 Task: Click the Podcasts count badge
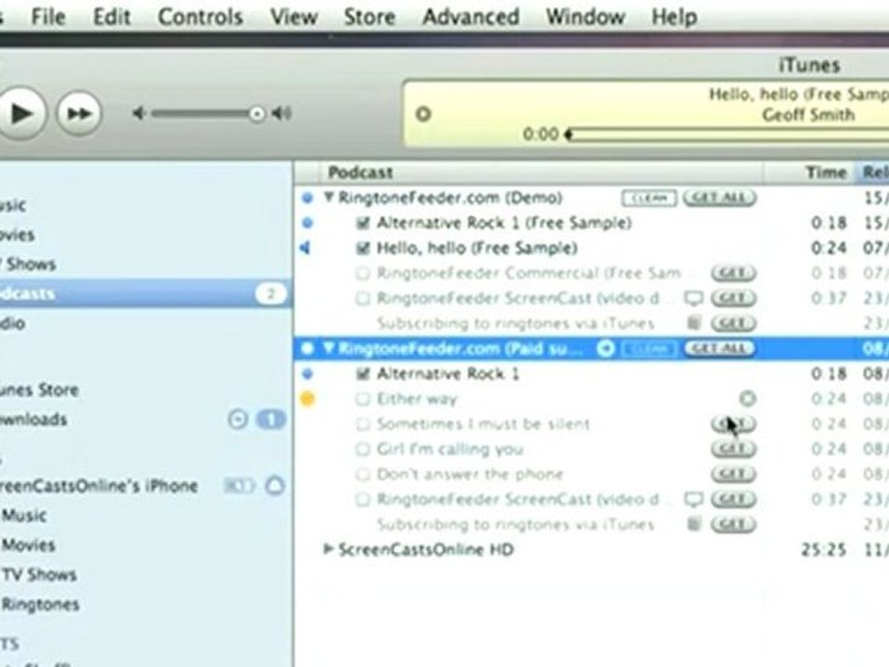270,294
